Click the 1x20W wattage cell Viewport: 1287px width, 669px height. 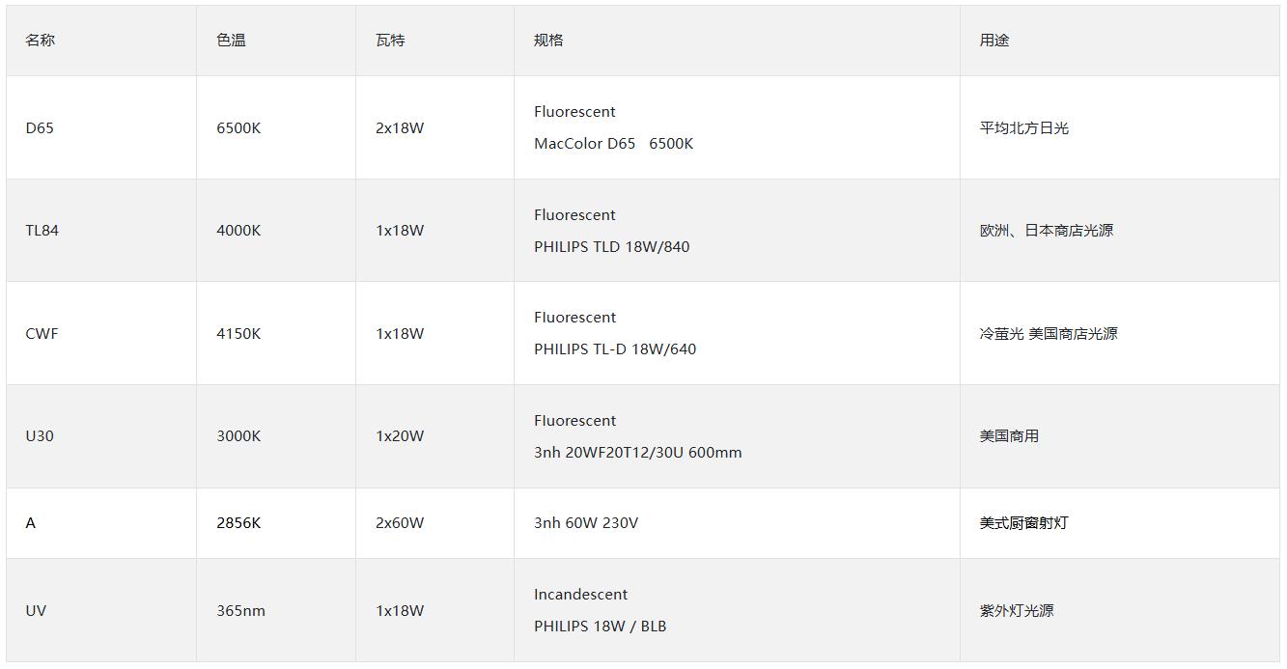pos(400,436)
